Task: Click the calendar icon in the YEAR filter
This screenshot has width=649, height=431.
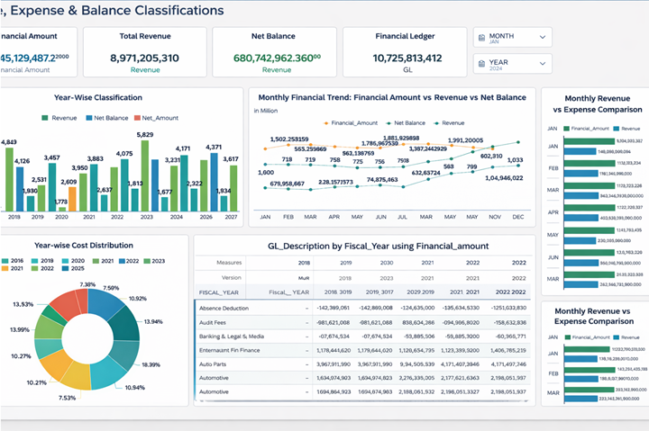Action: (481, 65)
